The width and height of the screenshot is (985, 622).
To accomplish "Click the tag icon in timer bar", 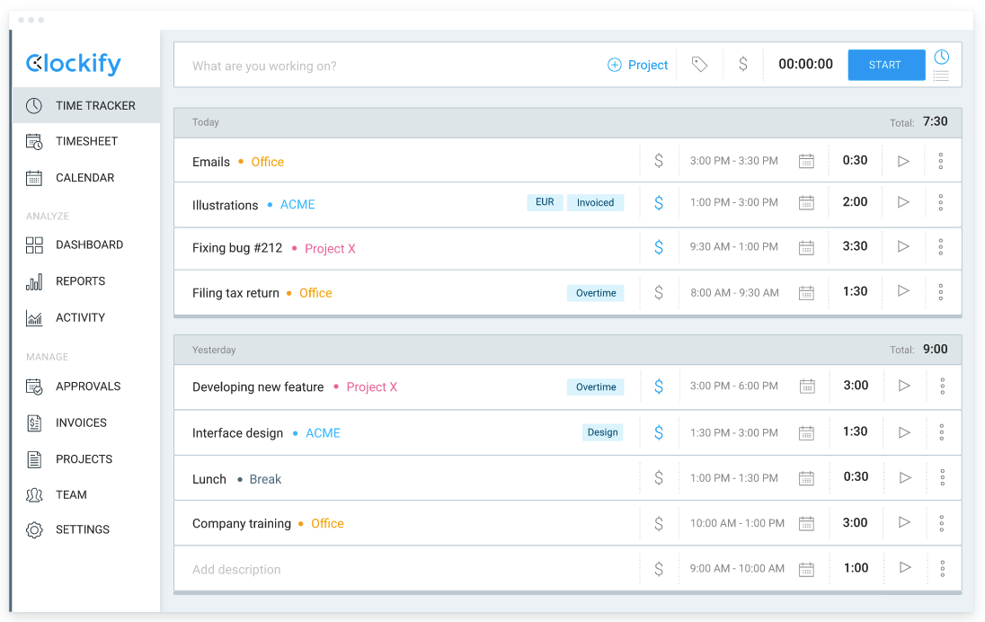I will (x=699, y=65).
